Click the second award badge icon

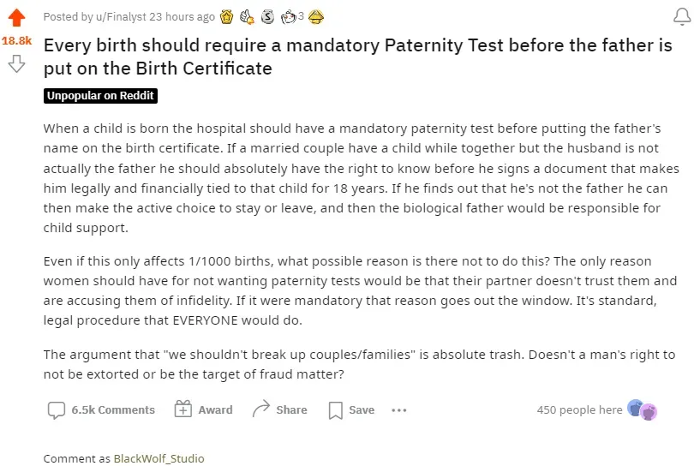(247, 16)
